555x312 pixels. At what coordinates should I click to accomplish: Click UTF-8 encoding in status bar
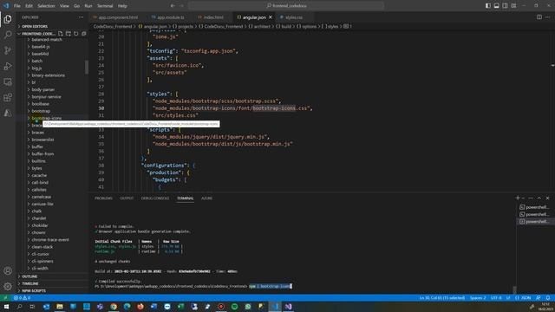[496, 298]
